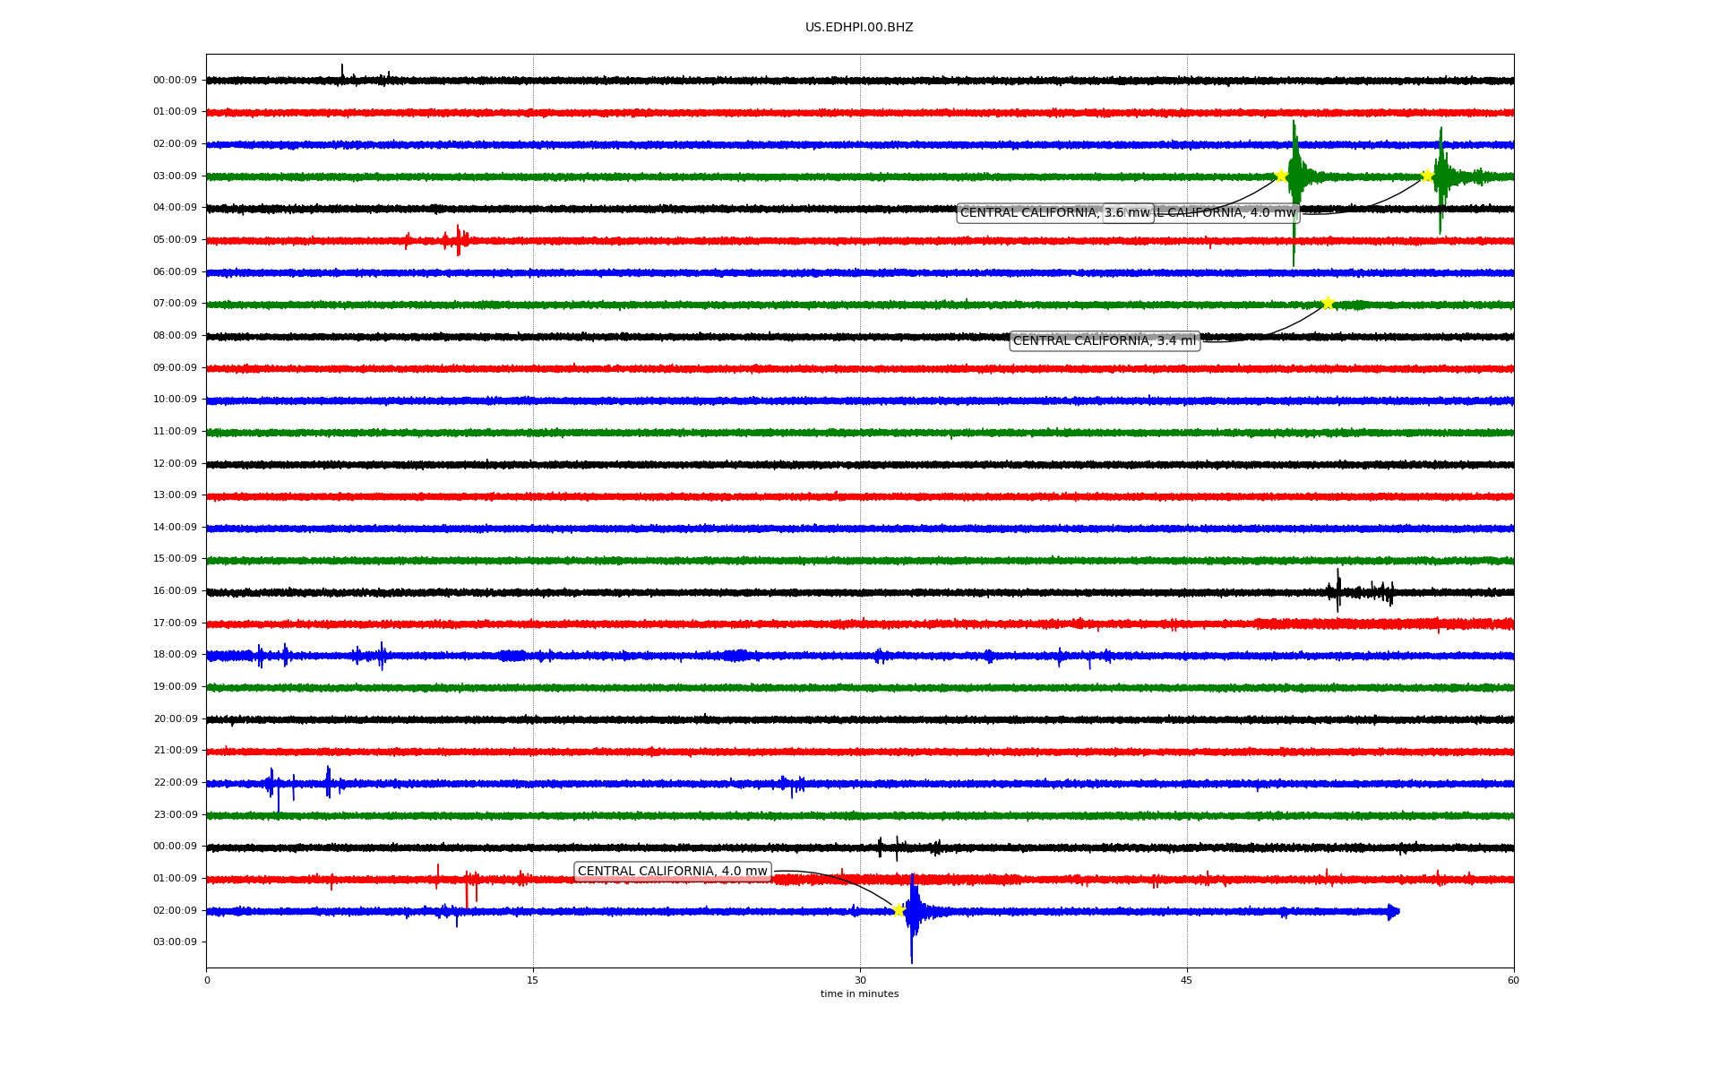Image resolution: width=1720 pixels, height=1075 pixels.
Task: Click the arrow end of the last blue trace
Action: tap(1393, 912)
